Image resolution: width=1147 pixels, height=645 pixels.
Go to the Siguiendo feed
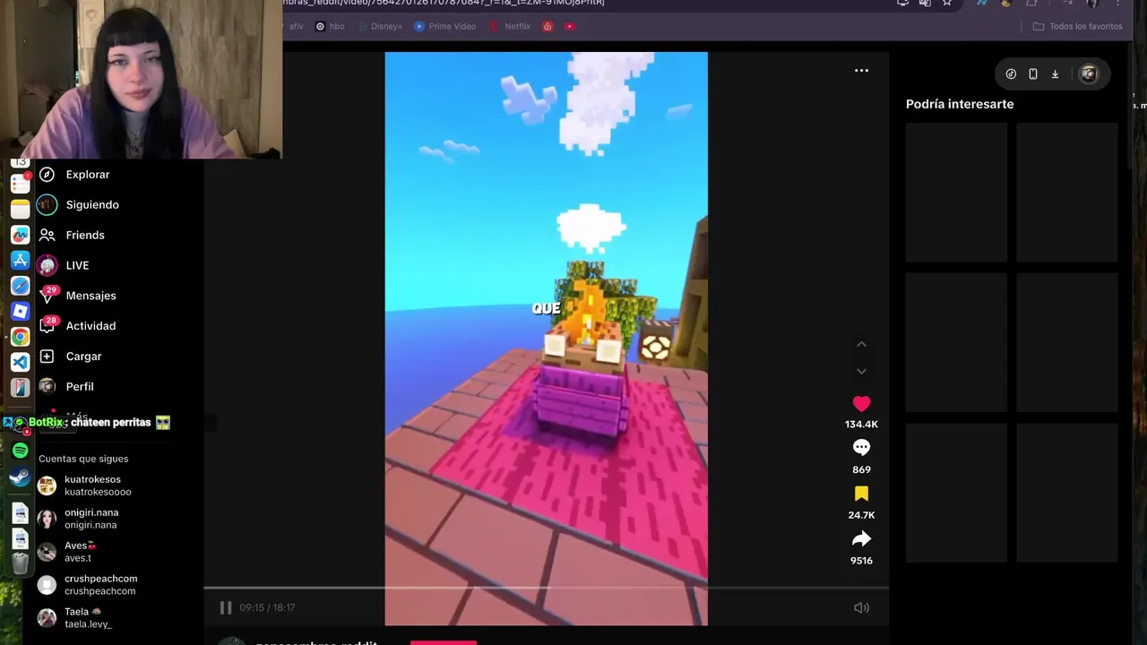[92, 204]
